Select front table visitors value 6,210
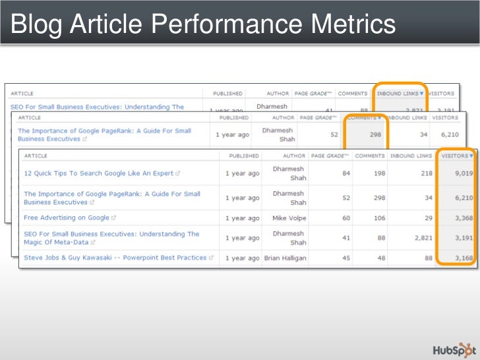The height and width of the screenshot is (360, 480). tap(464, 198)
